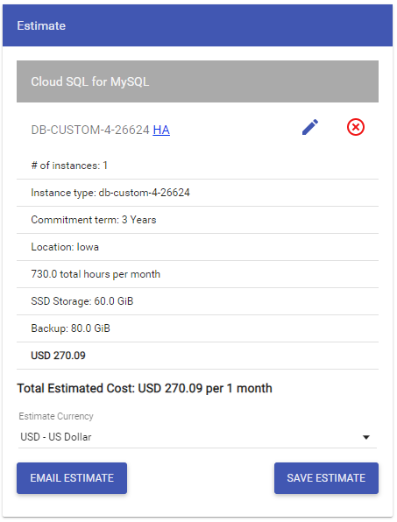Click the EMAIL ESTIMATE button
This screenshot has width=397, height=522.
tap(72, 477)
